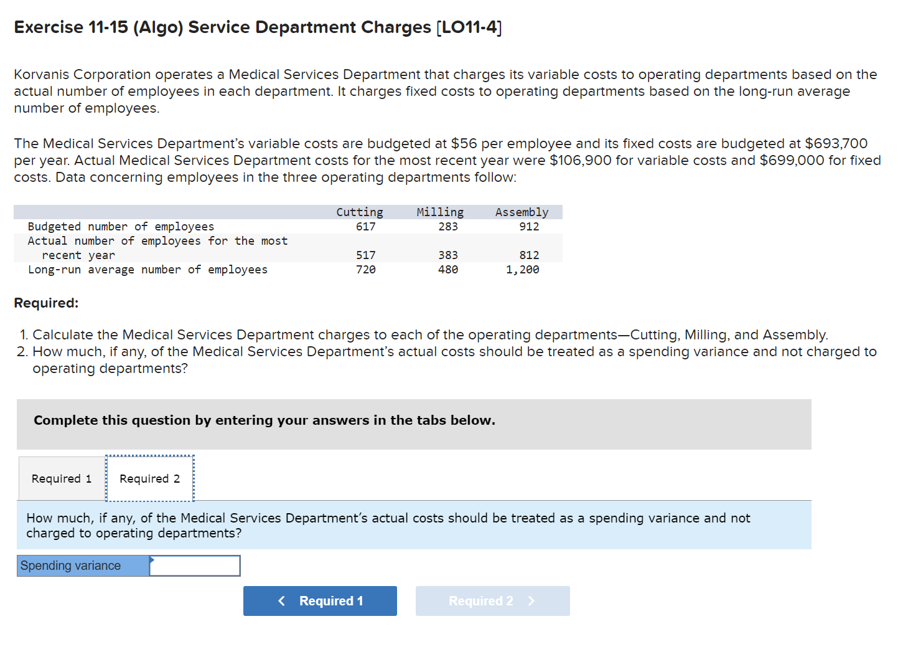Click the Assembly actual value 812

point(530,255)
